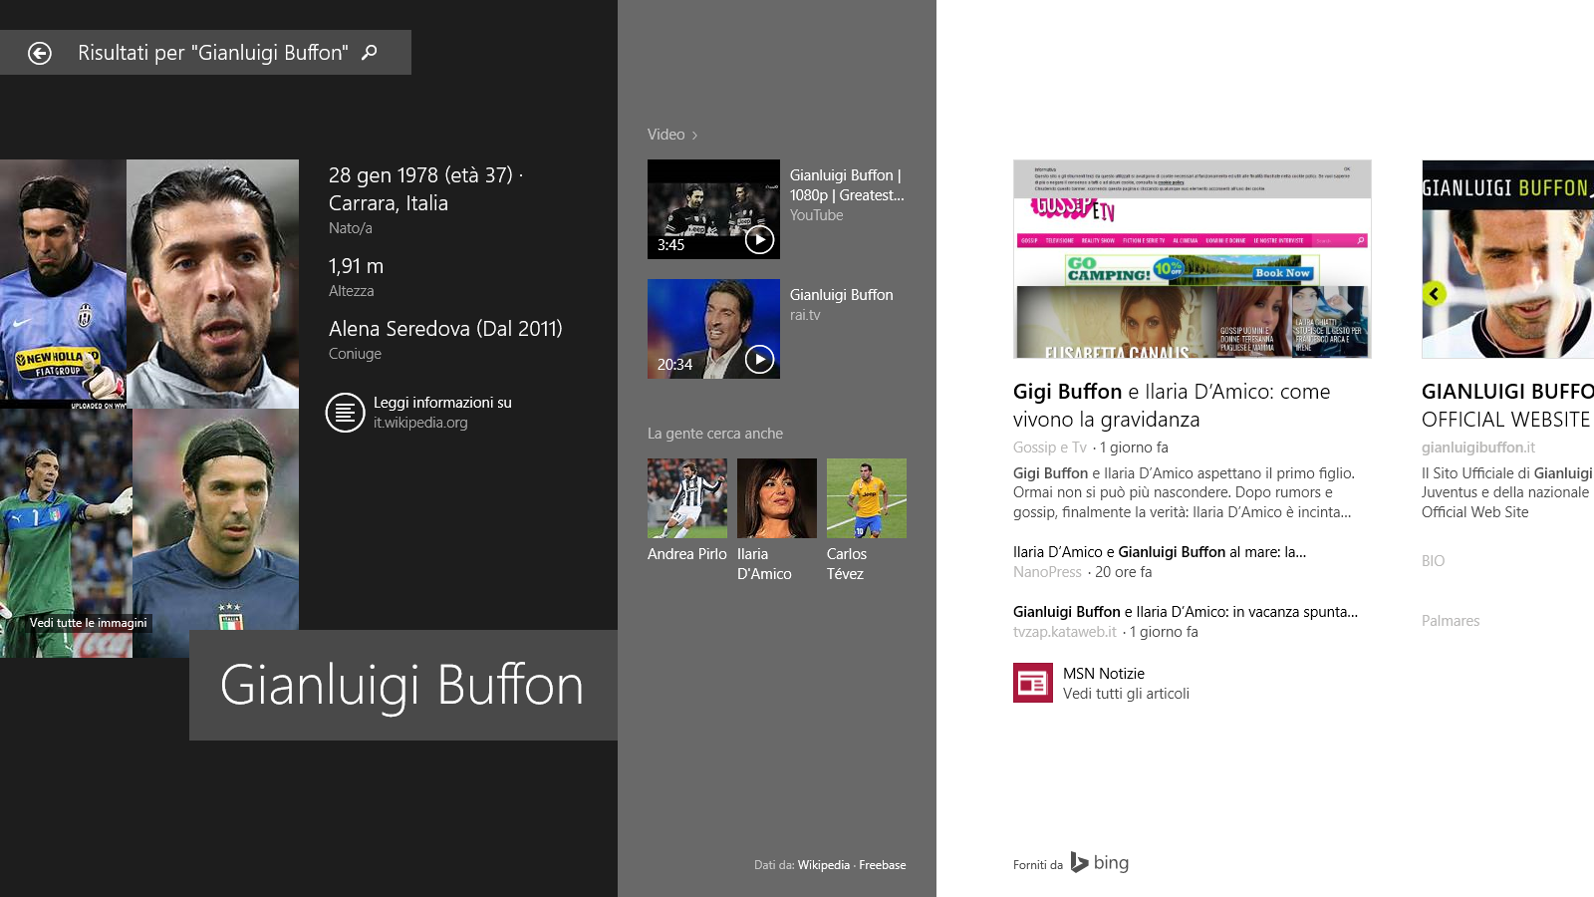The height and width of the screenshot is (897, 1594).
Task: Open gianluigibuffon.it URL
Action: click(1478, 448)
